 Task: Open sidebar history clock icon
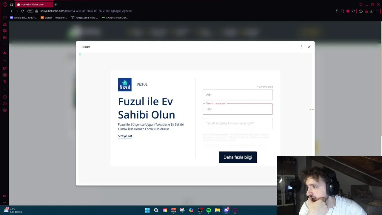(5, 97)
